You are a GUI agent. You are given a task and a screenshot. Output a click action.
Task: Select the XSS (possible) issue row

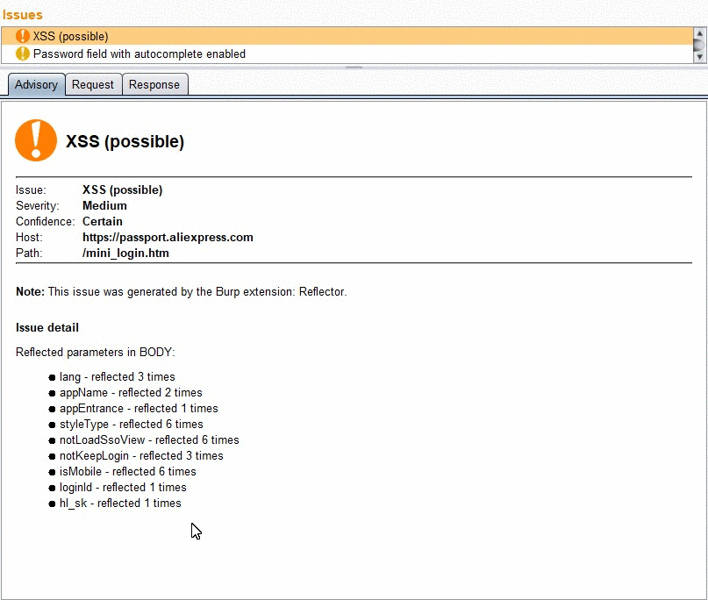tap(347, 36)
